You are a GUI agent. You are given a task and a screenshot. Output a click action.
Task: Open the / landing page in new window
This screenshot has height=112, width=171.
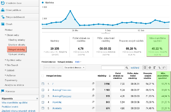pos(93,84)
